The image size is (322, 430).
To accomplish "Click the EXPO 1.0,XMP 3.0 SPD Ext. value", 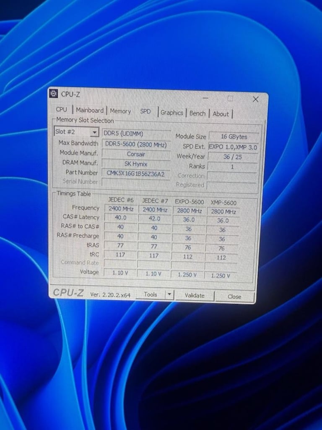I will (x=233, y=147).
